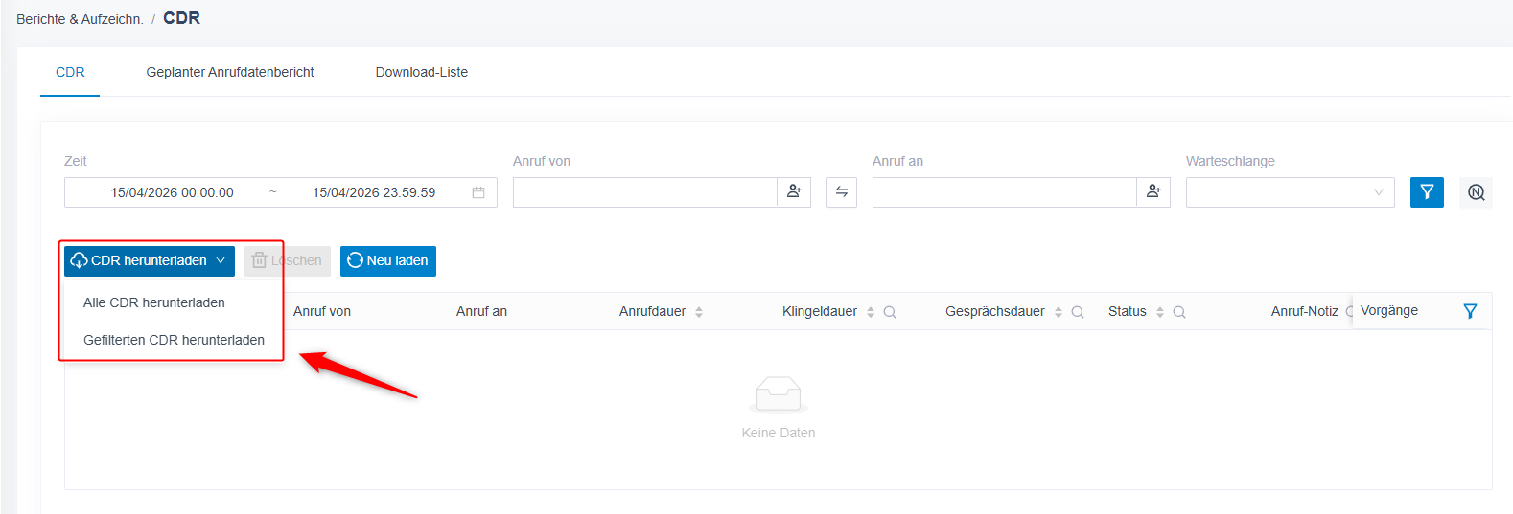1513x514 pixels.
Task: Open the Vorgänge column filter funnel
Action: tap(1470, 311)
